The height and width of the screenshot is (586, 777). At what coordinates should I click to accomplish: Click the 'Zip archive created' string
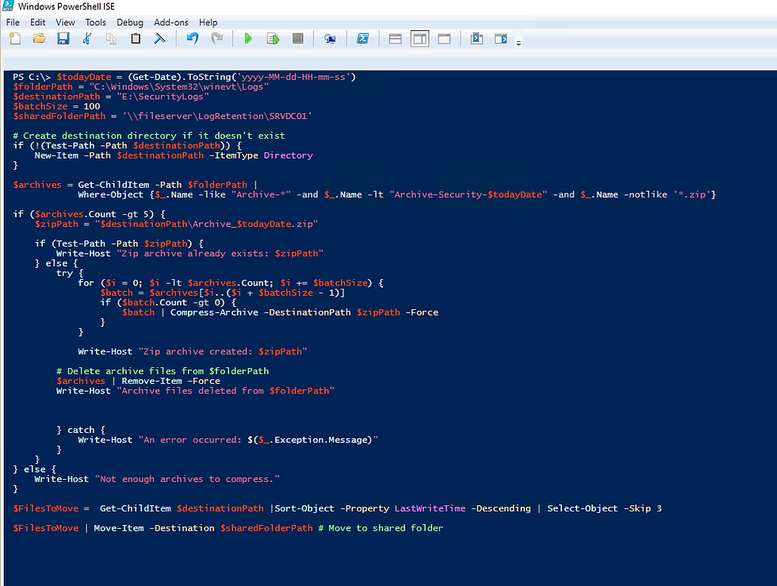coord(223,351)
